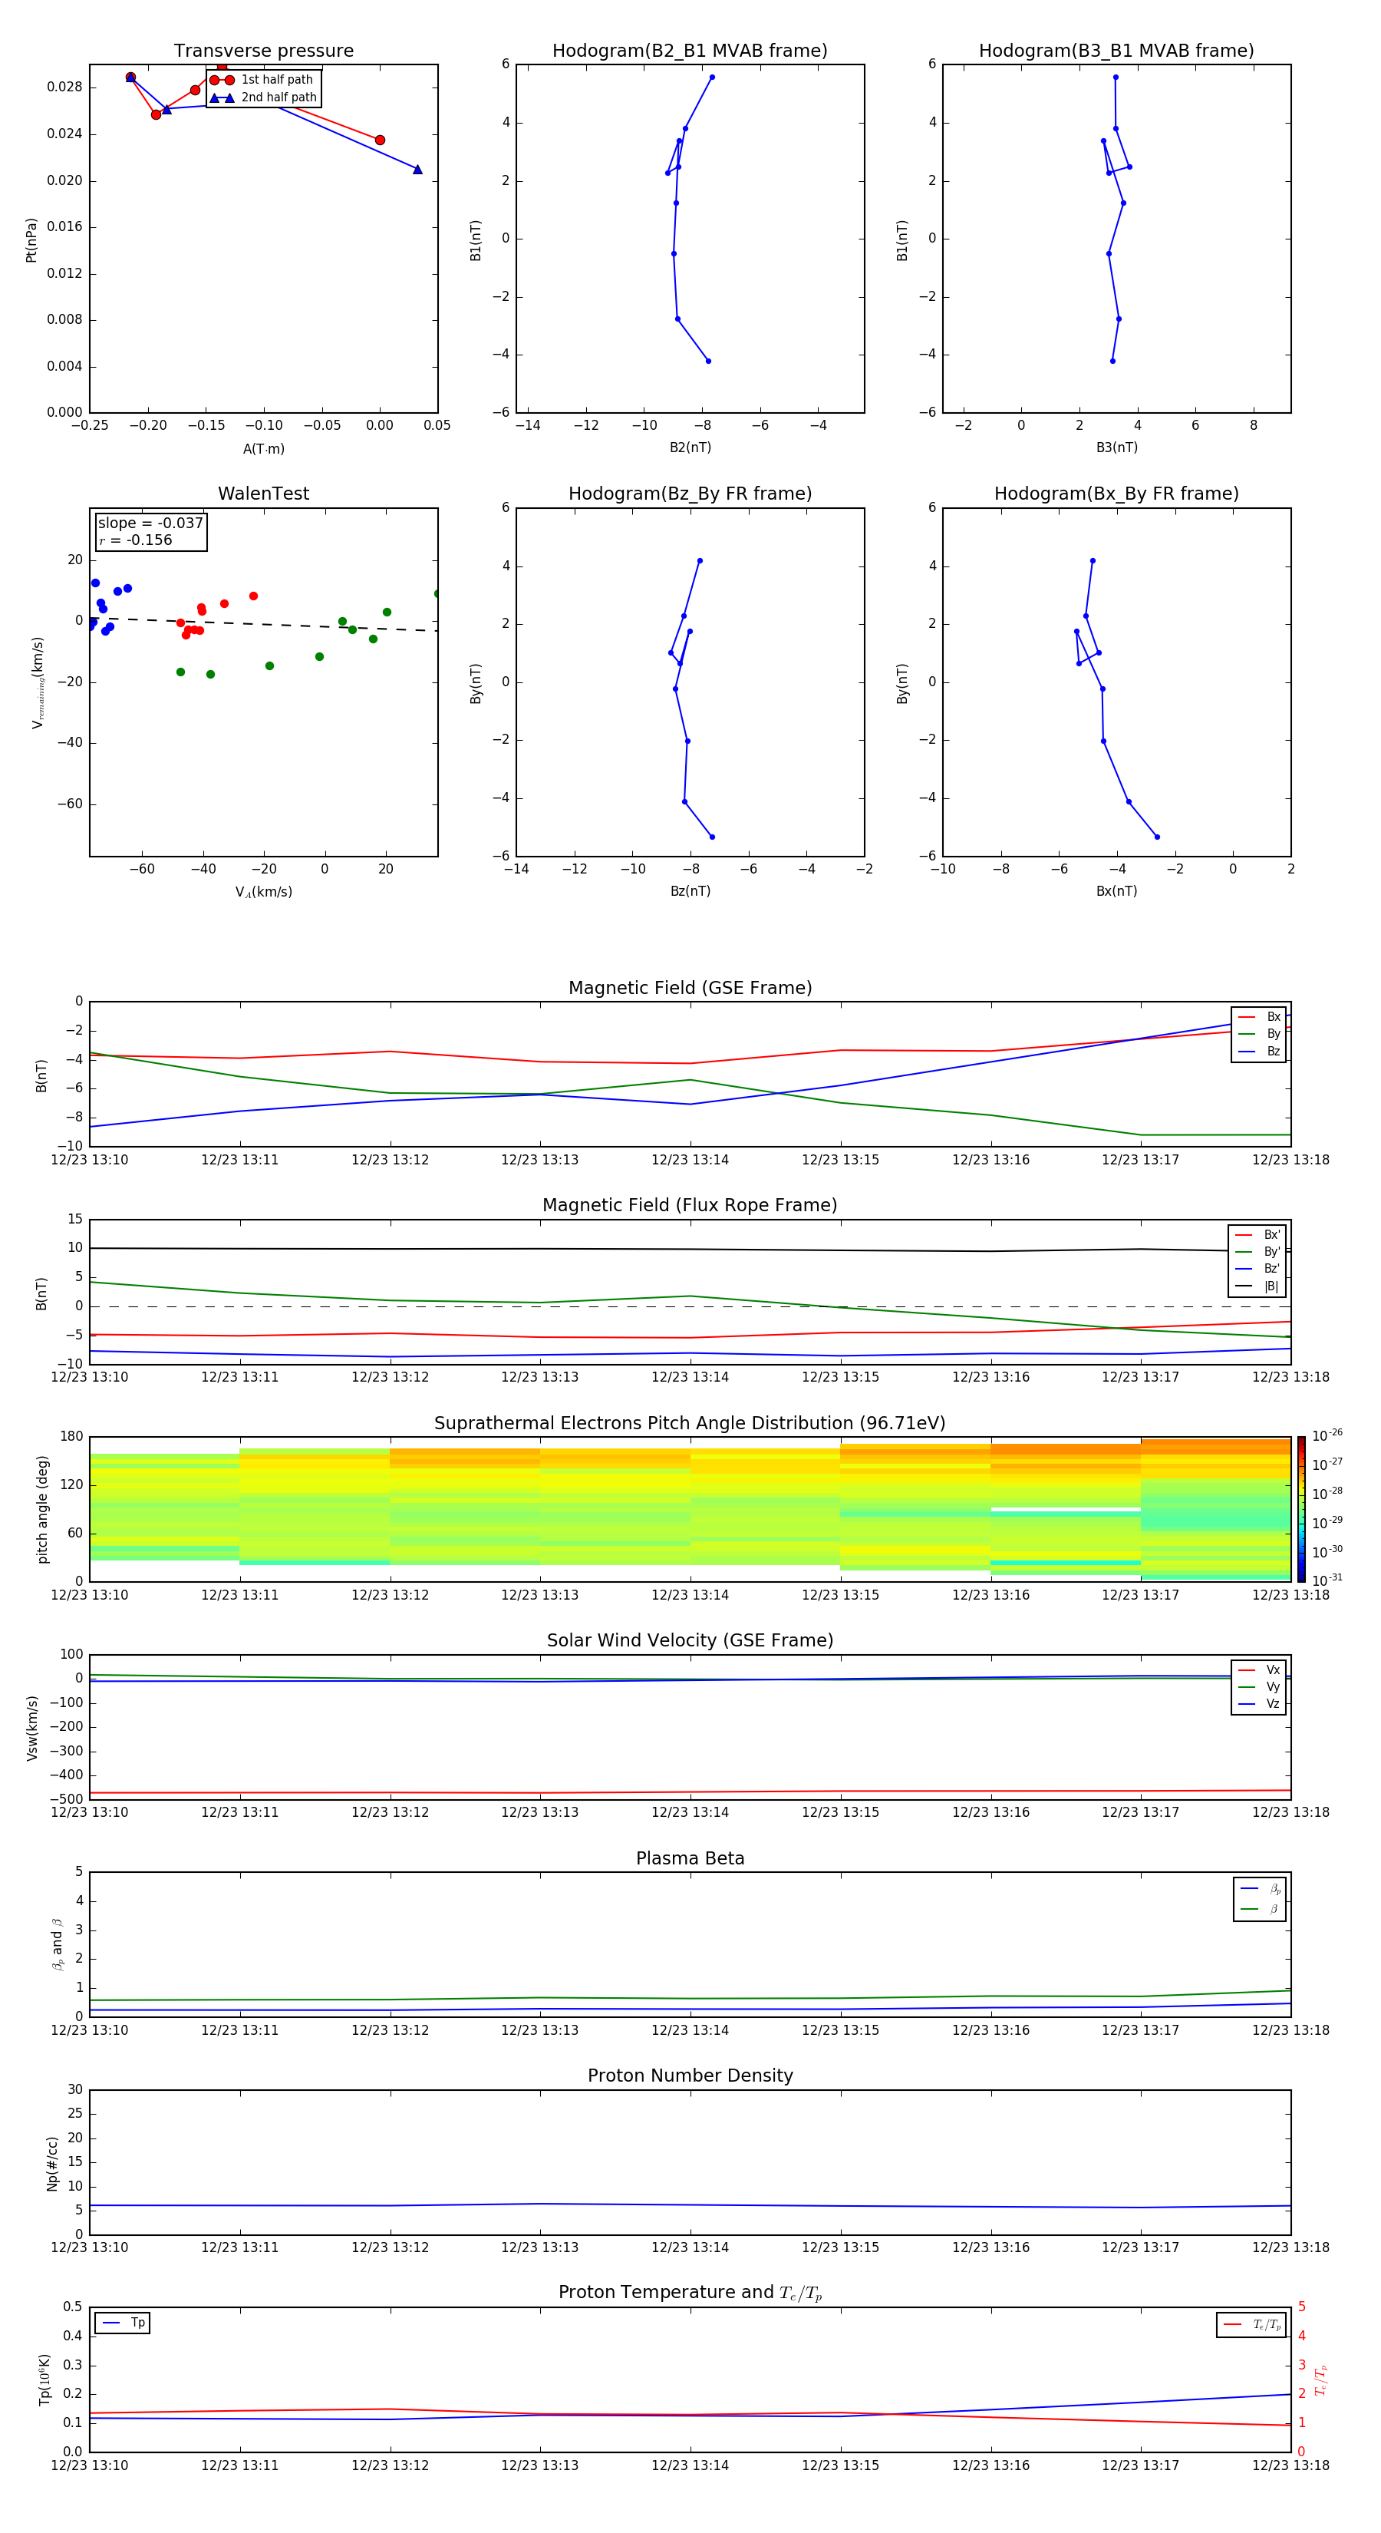Click the "Magnetic Field (Flux Rope Frame)" title
This screenshot has height=2533, width=1381.
click(690, 1206)
